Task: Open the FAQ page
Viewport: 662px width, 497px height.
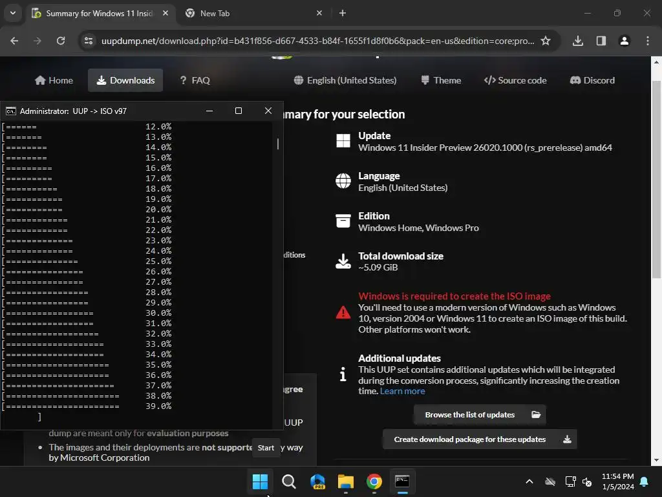Action: tap(195, 80)
